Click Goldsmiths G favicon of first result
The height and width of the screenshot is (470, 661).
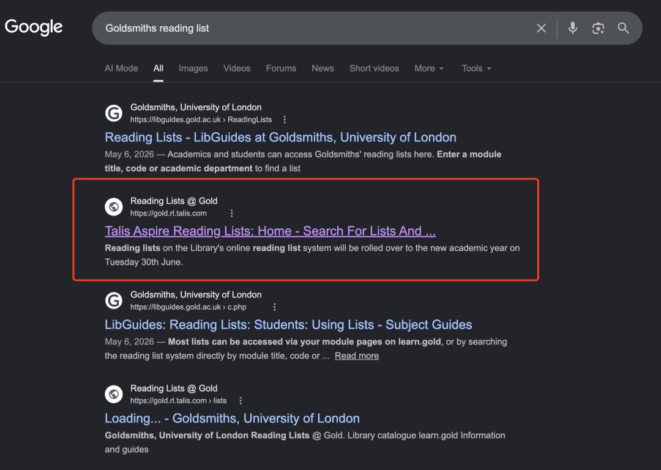pos(114,113)
